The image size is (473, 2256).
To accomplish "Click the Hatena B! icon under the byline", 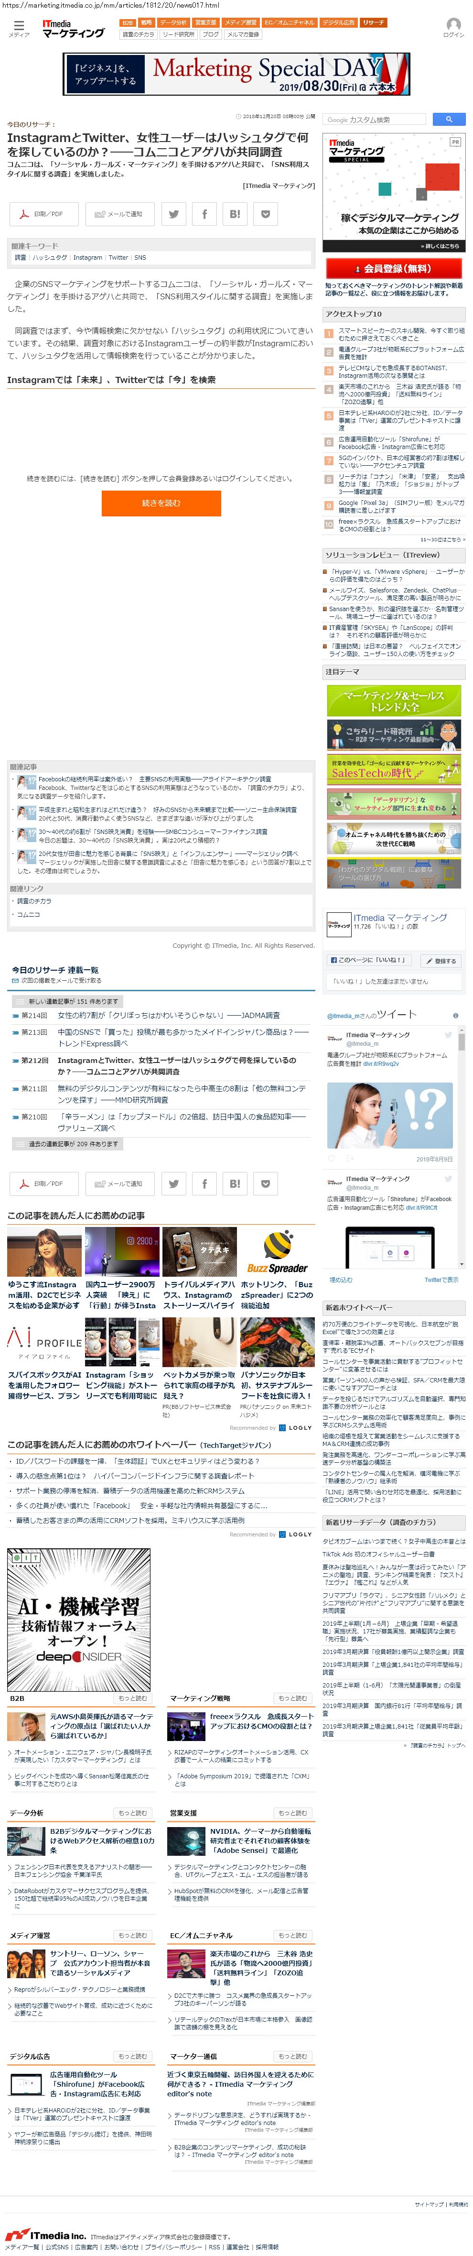I will [235, 214].
